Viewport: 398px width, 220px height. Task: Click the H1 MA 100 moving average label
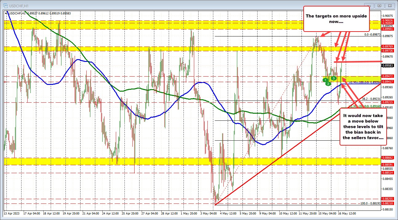click(365, 82)
